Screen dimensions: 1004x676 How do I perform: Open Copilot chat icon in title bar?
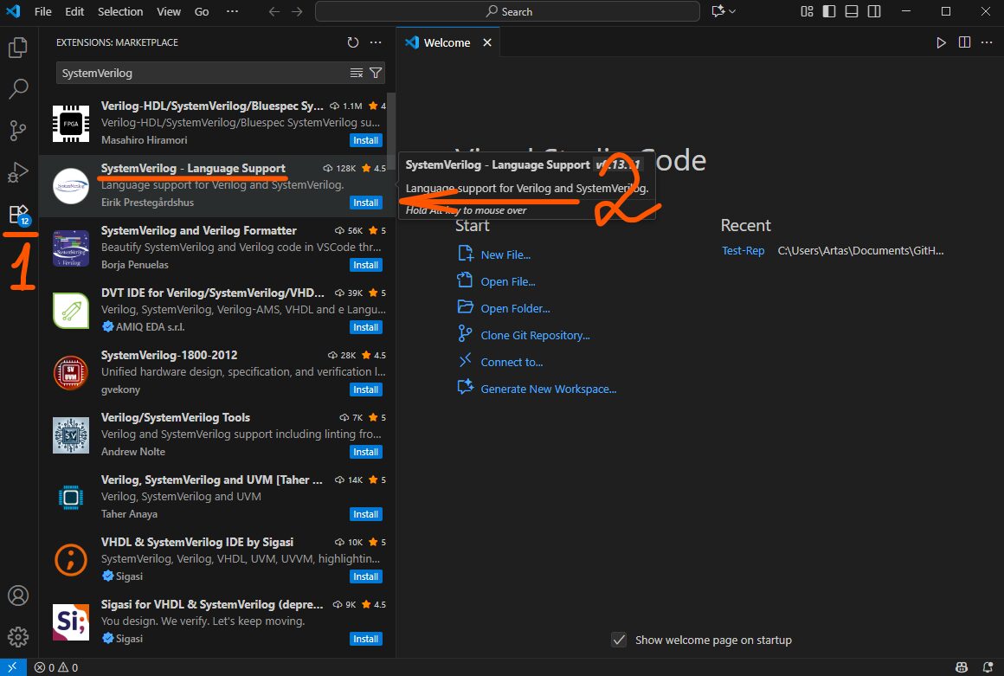pos(718,11)
